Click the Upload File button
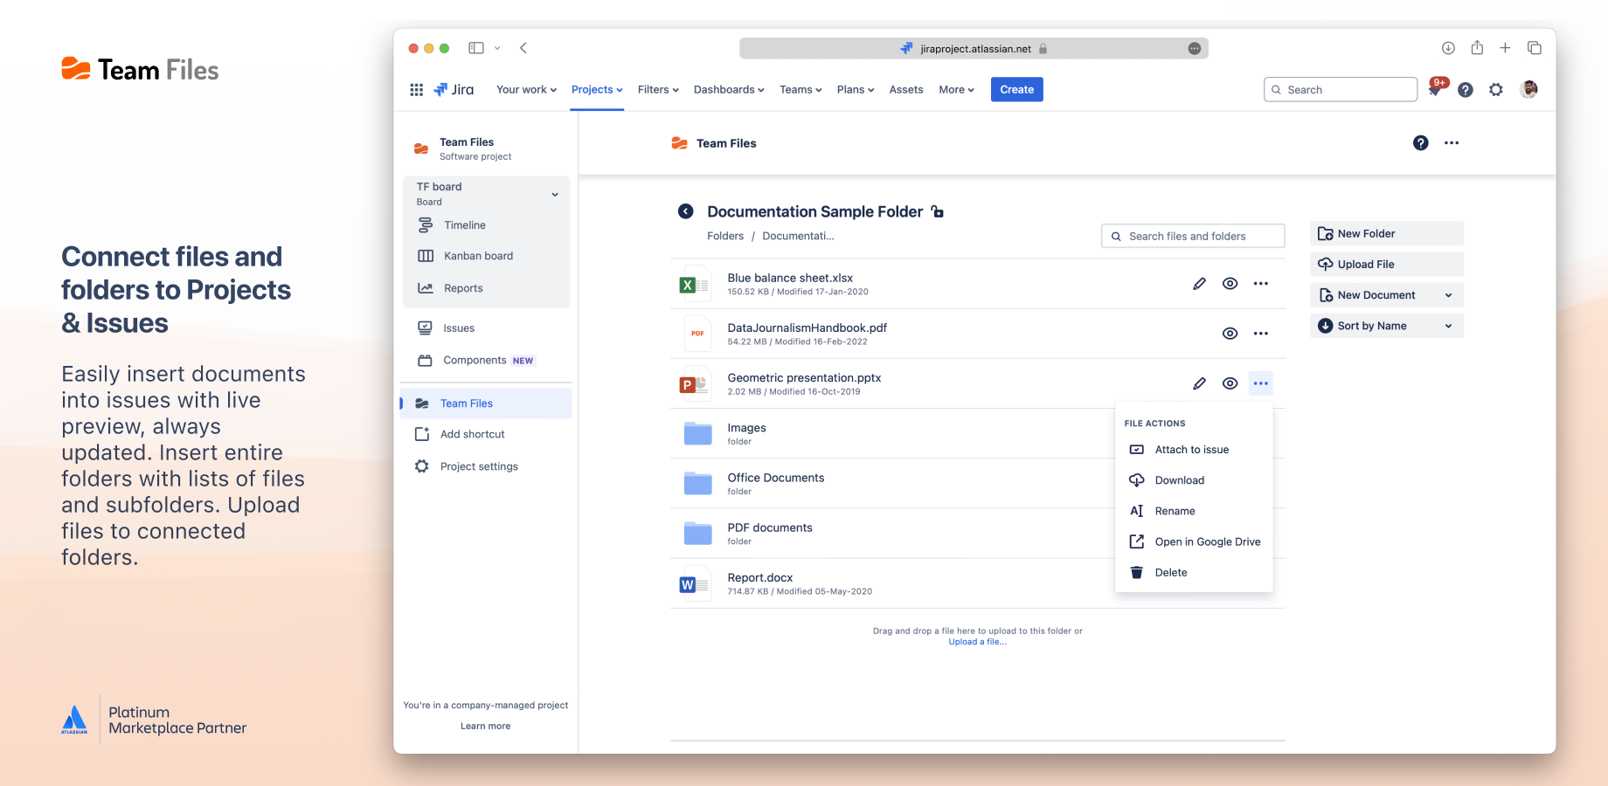Image resolution: width=1608 pixels, height=786 pixels. point(1386,265)
